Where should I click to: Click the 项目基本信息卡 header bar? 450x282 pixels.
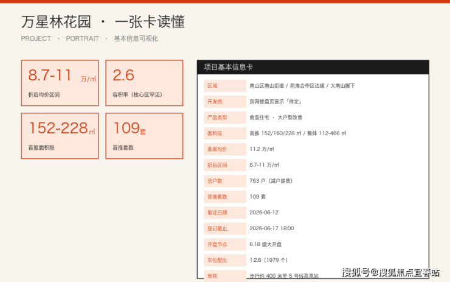pos(313,67)
